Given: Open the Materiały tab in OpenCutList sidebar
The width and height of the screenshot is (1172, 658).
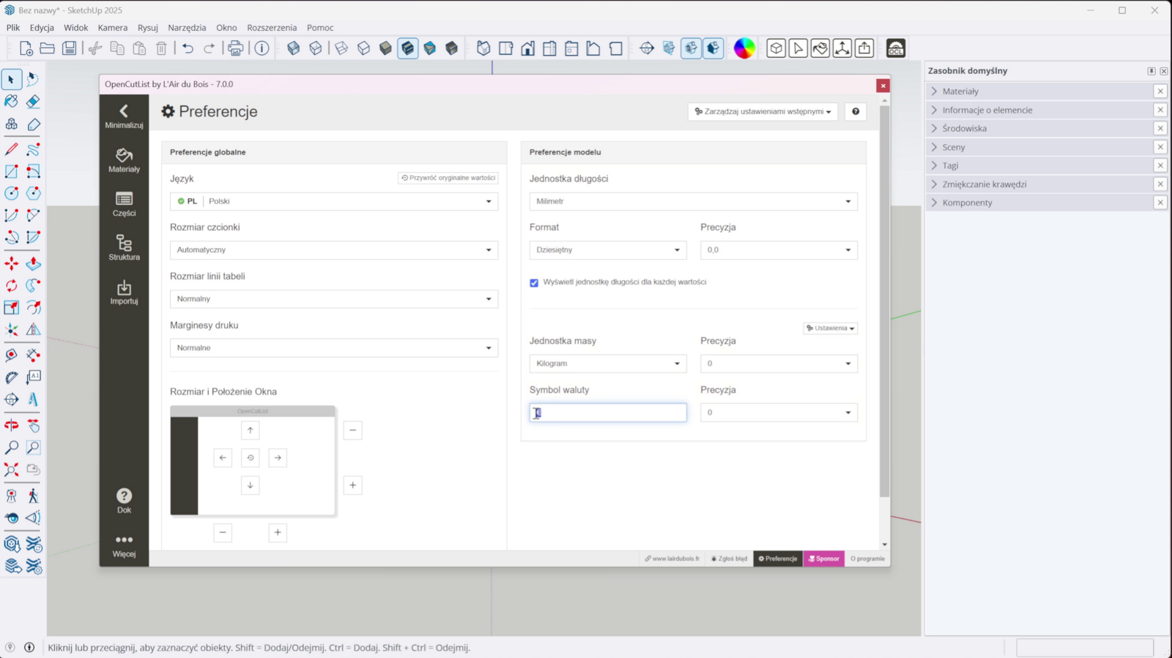Looking at the screenshot, I should click(x=124, y=160).
